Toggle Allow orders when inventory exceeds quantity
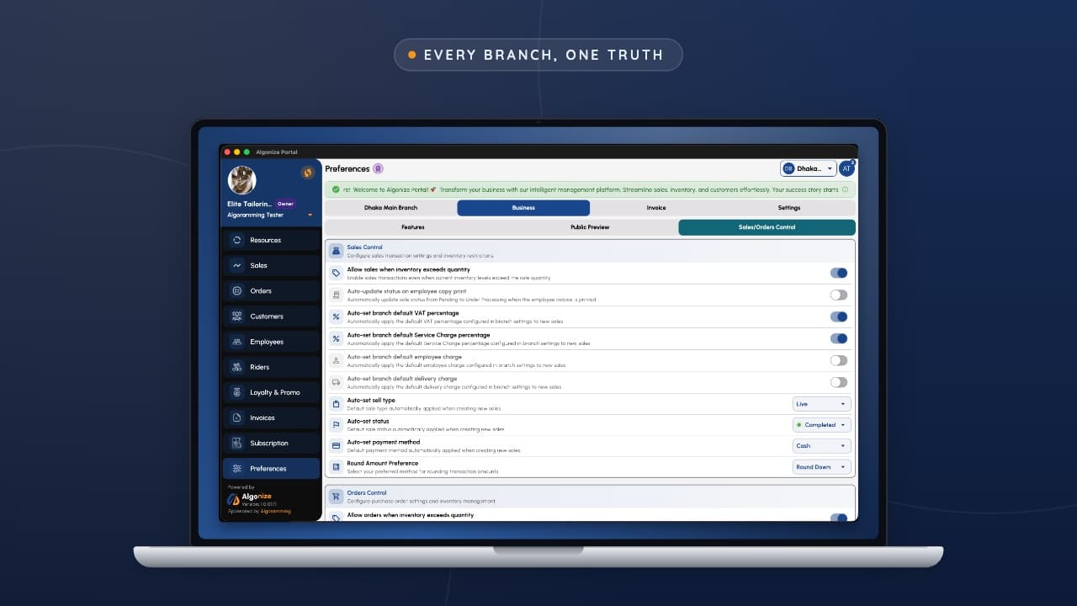Image resolution: width=1077 pixels, height=606 pixels. pos(839,518)
